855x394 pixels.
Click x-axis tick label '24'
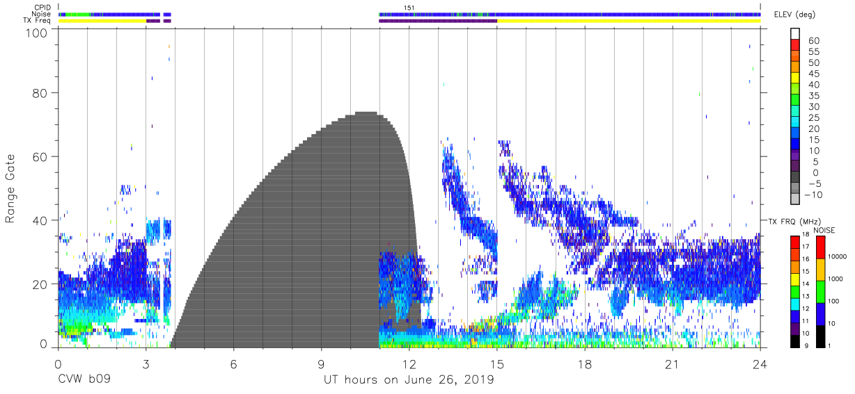coord(760,364)
